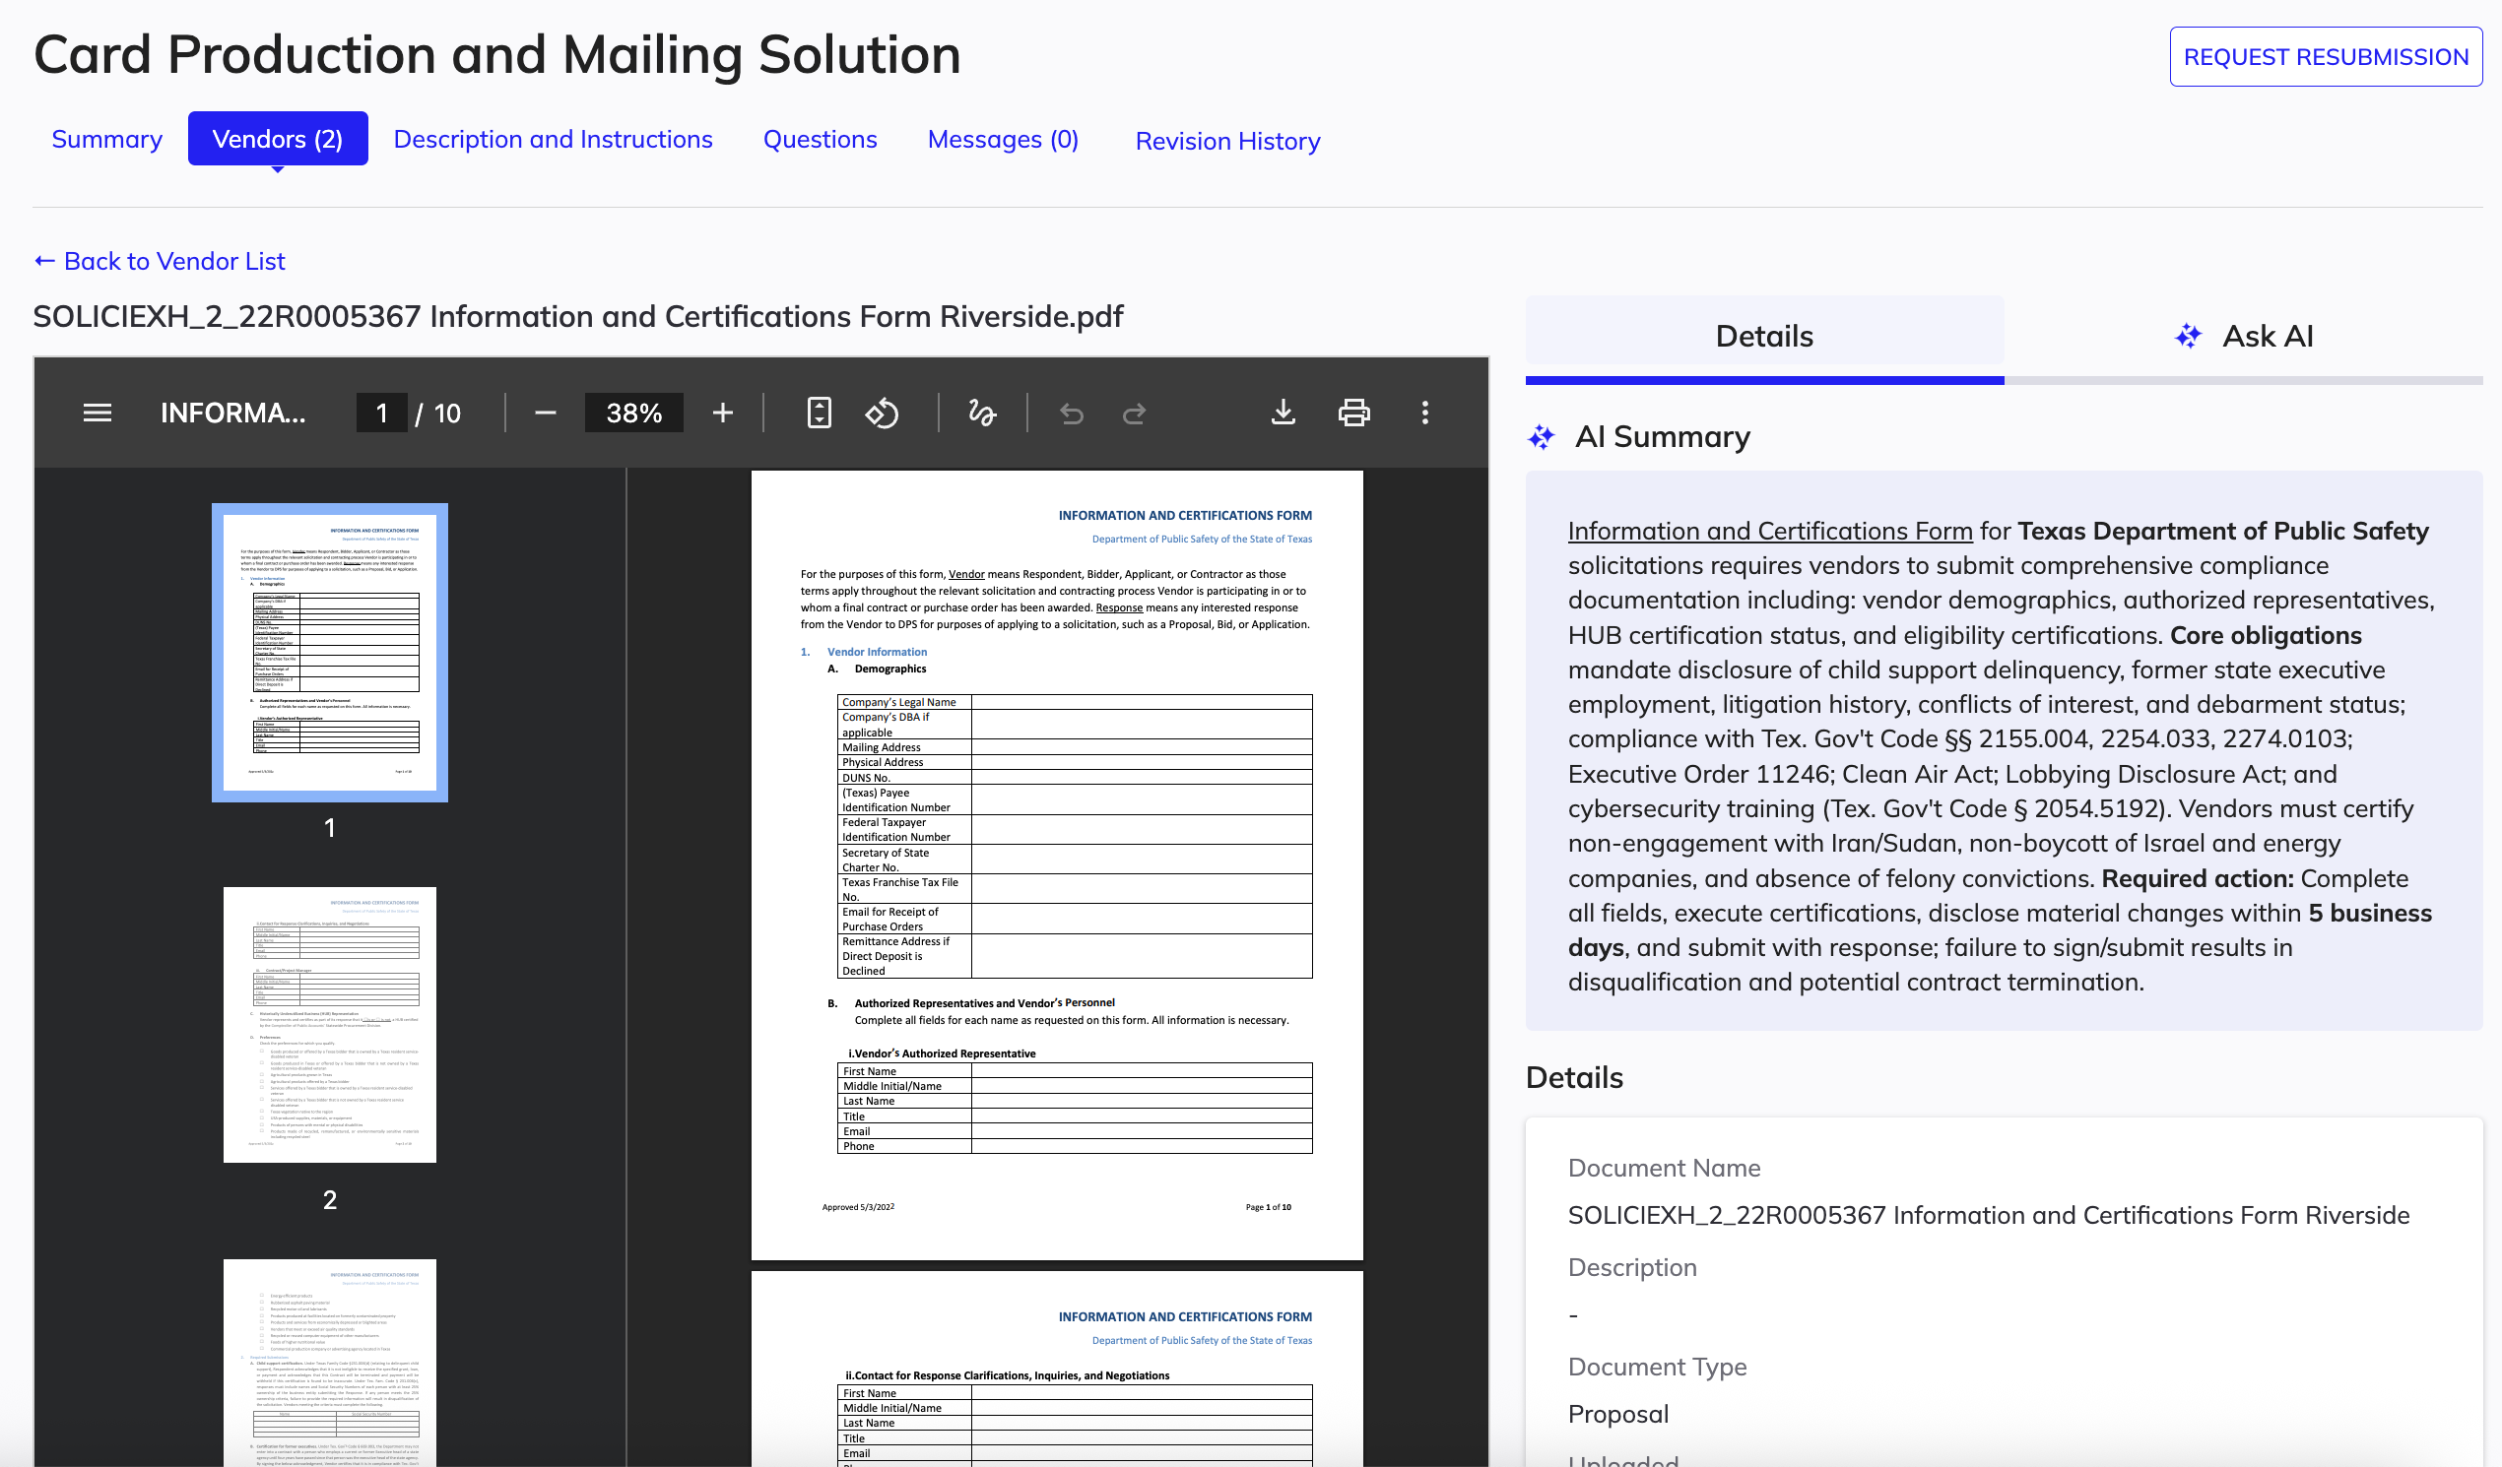View the Revision History tab
Viewport: 2502px width, 1467px height.
(x=1228, y=141)
